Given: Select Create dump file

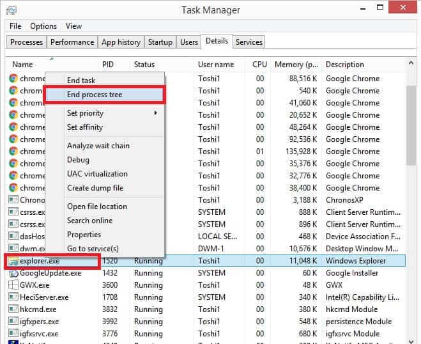Looking at the screenshot, I should click(105, 188).
